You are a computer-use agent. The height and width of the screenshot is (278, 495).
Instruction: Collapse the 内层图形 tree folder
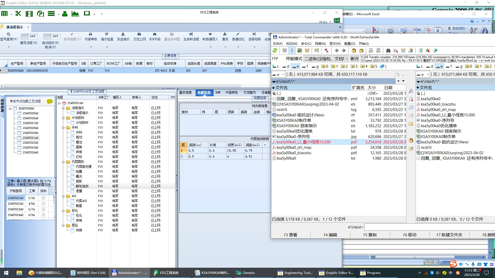63,162
